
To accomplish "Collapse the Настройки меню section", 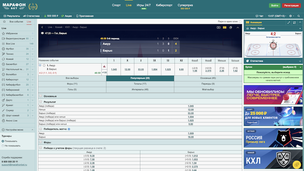I will pyautogui.click(x=32, y=130).
